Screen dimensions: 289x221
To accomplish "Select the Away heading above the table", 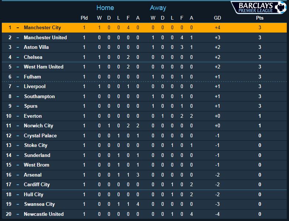I will click(158, 8).
